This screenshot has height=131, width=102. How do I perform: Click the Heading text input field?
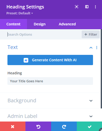pos(50,81)
